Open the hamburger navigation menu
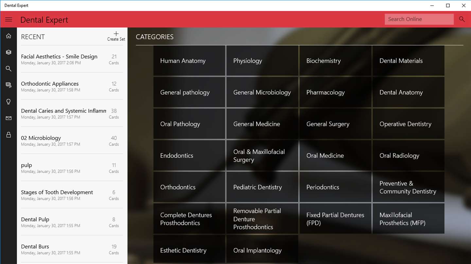 coord(9,20)
